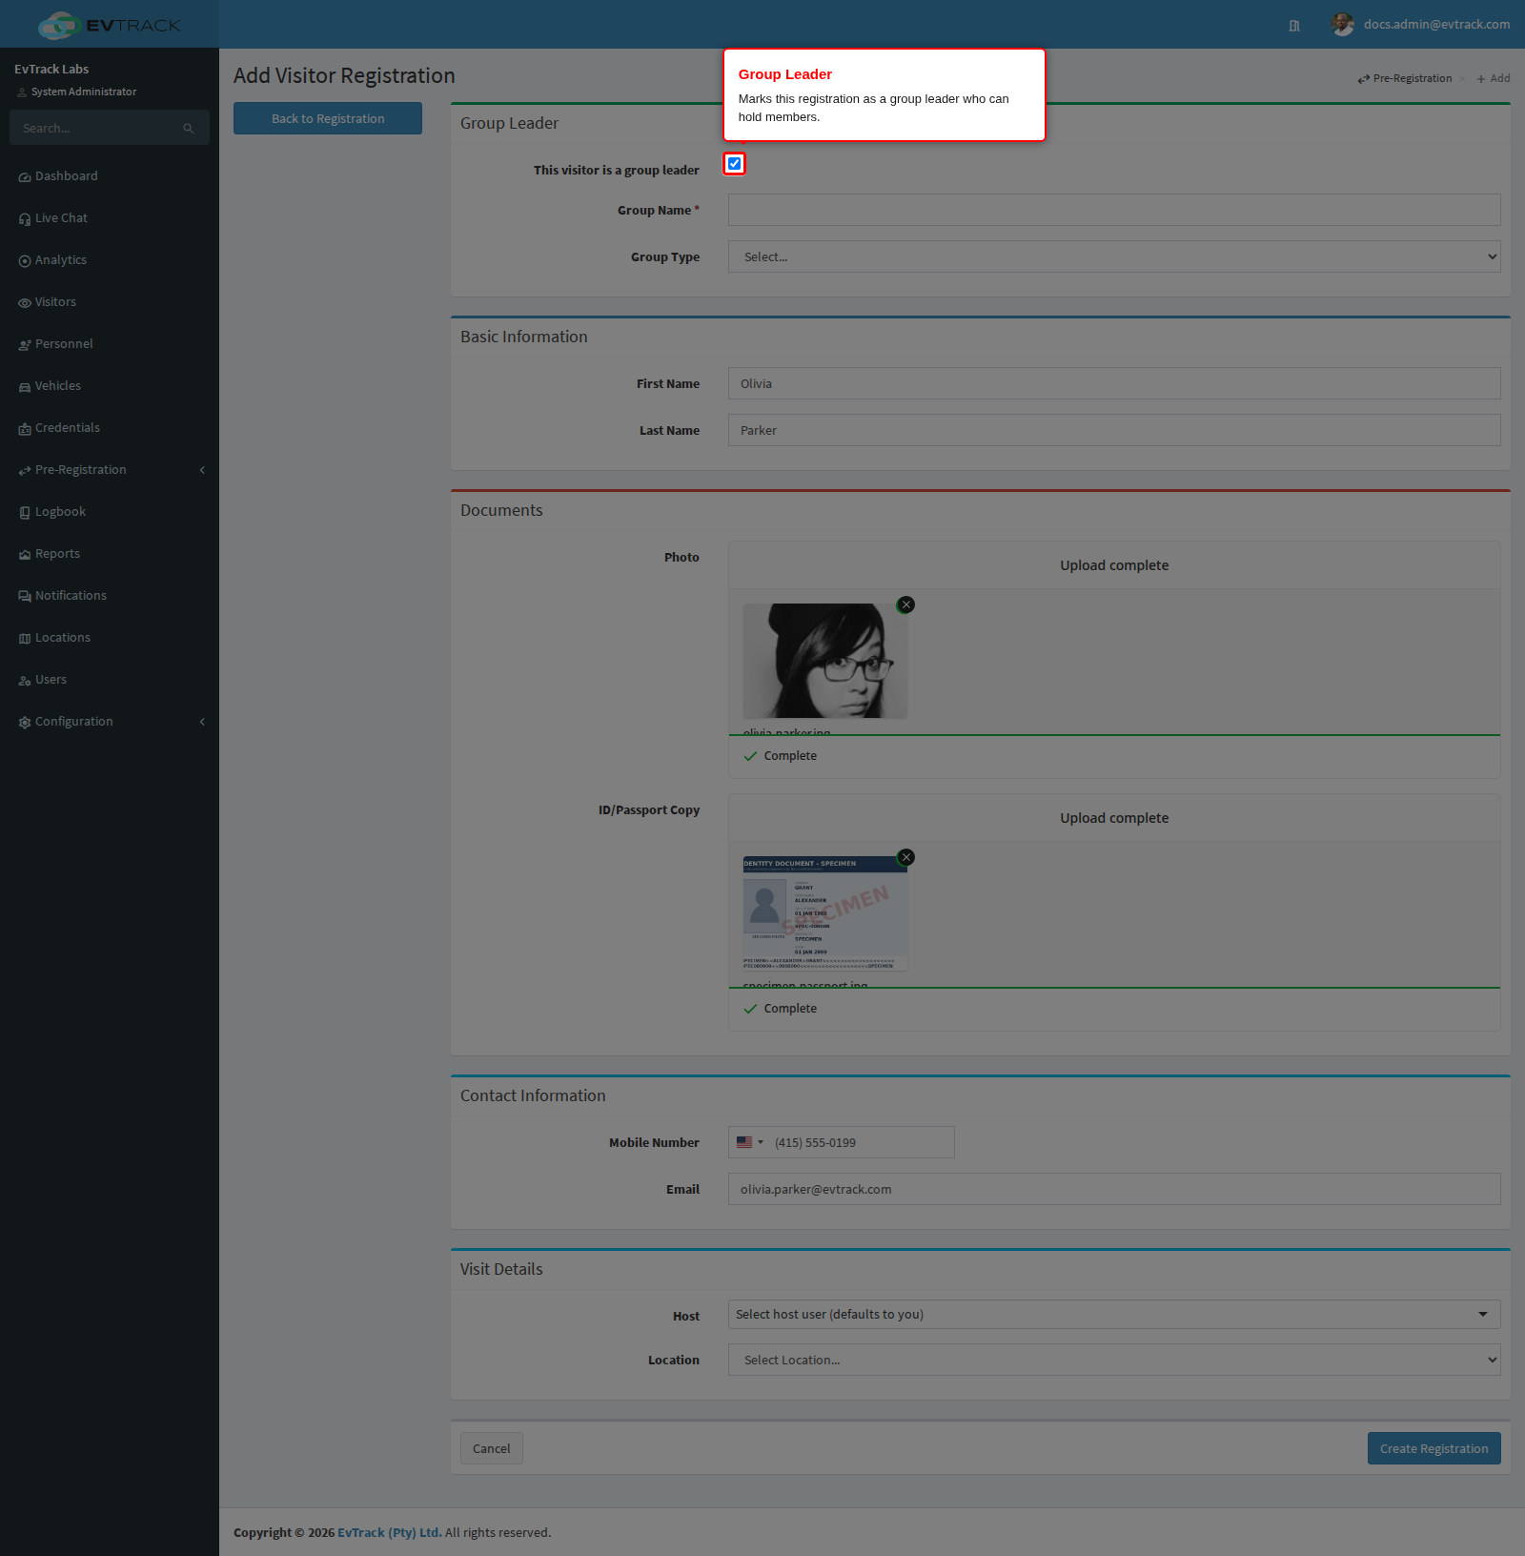Open the Host user dropdown

click(1114, 1314)
